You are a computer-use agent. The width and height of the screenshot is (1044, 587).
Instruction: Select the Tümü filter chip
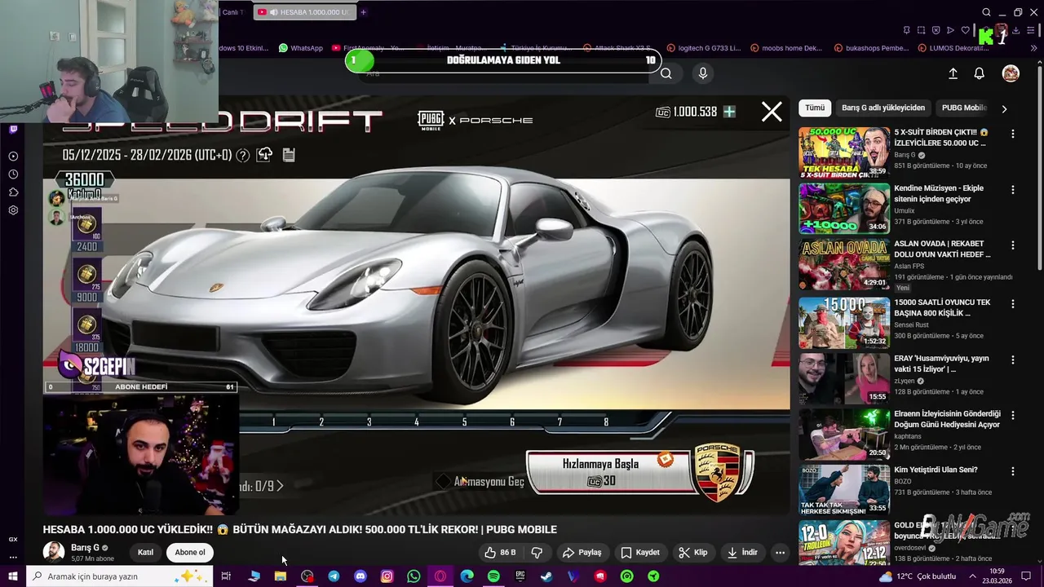click(815, 108)
